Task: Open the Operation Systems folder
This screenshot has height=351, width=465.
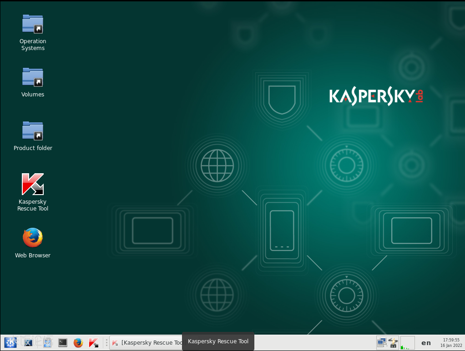Action: click(x=32, y=24)
